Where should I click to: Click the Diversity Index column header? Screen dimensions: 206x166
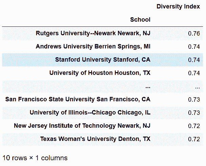tap(178, 6)
